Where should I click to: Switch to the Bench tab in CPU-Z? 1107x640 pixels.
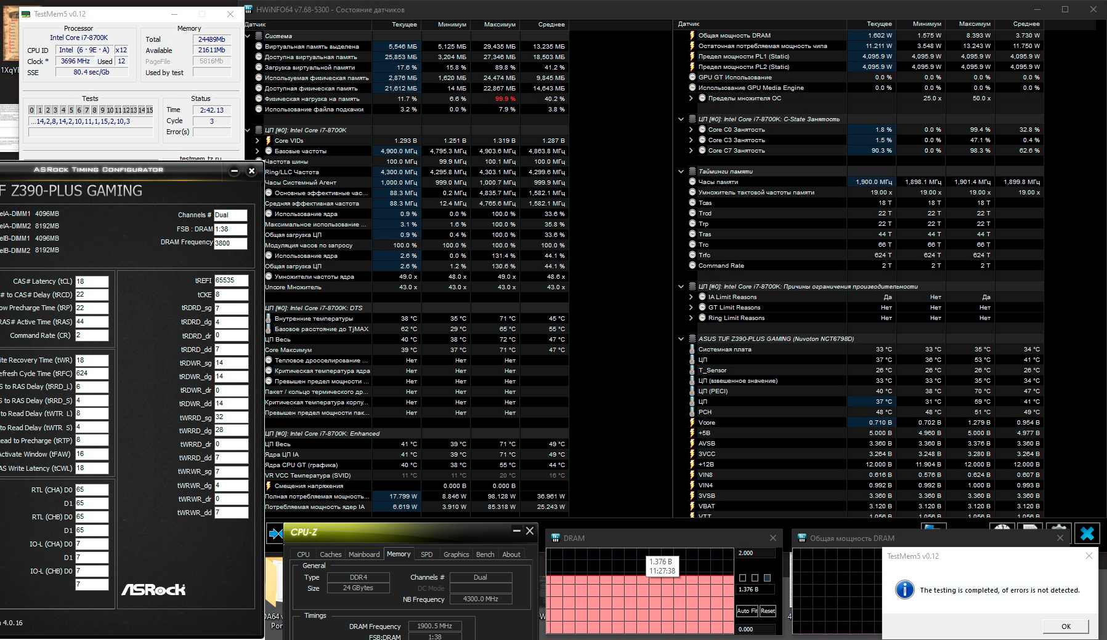coord(485,554)
